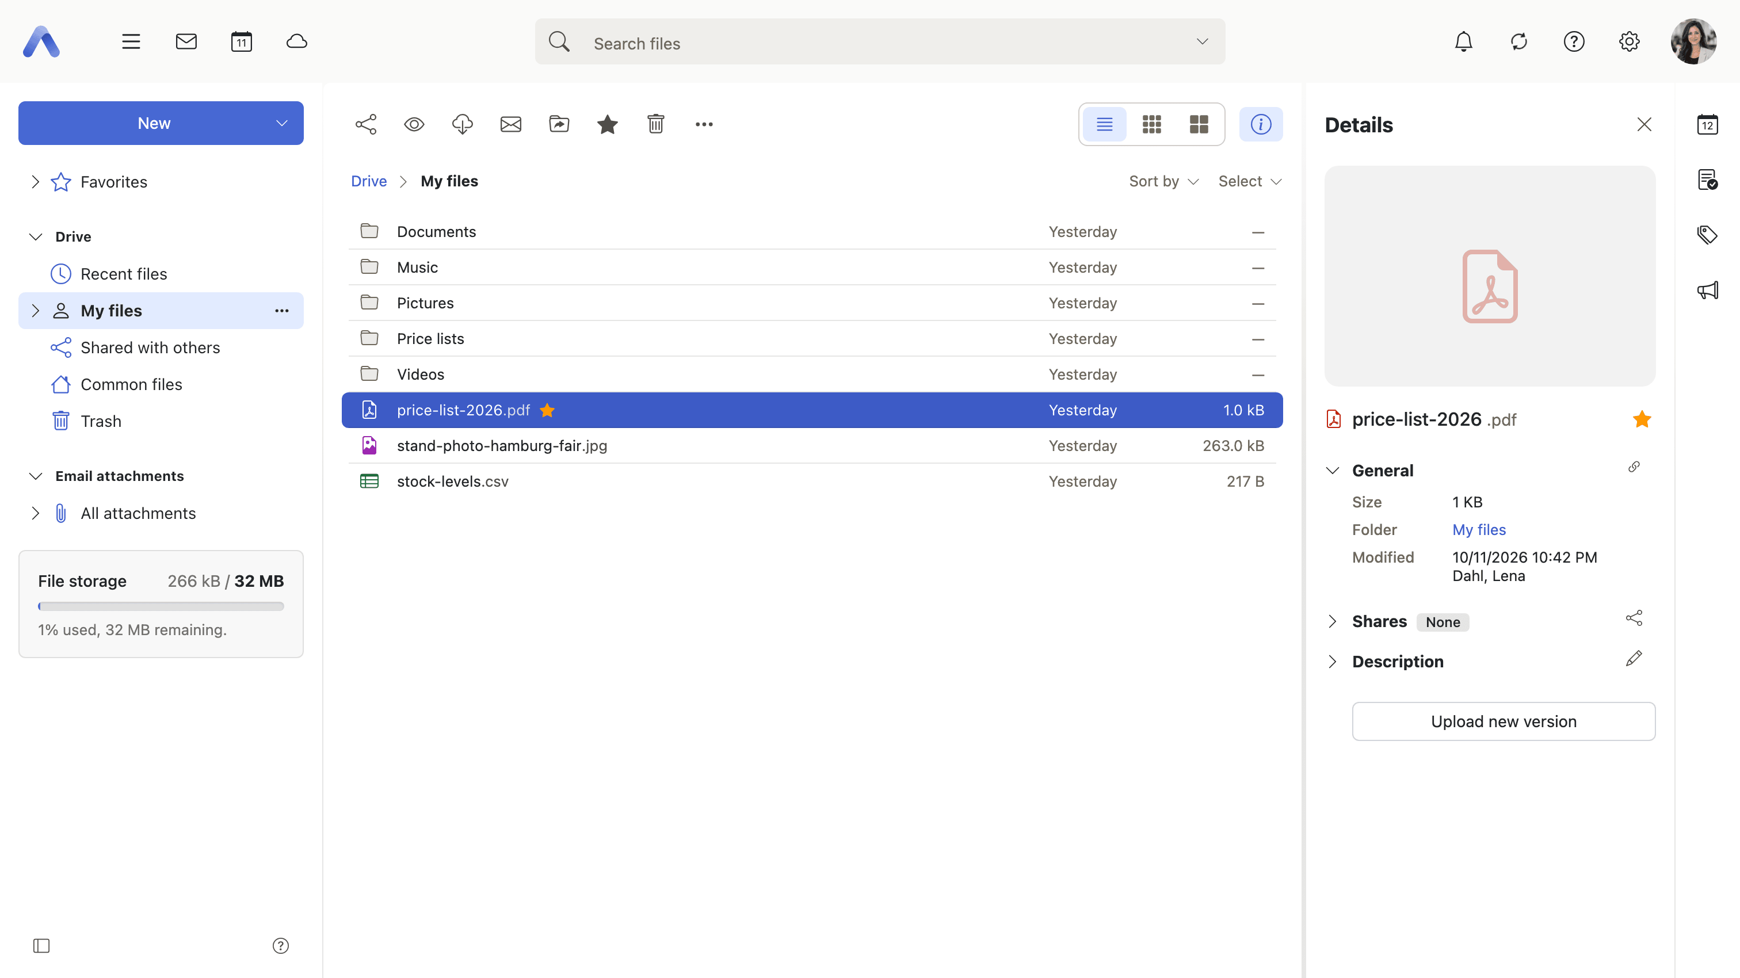Open the hamburger app launcher menu
1740x978 pixels.
click(131, 42)
